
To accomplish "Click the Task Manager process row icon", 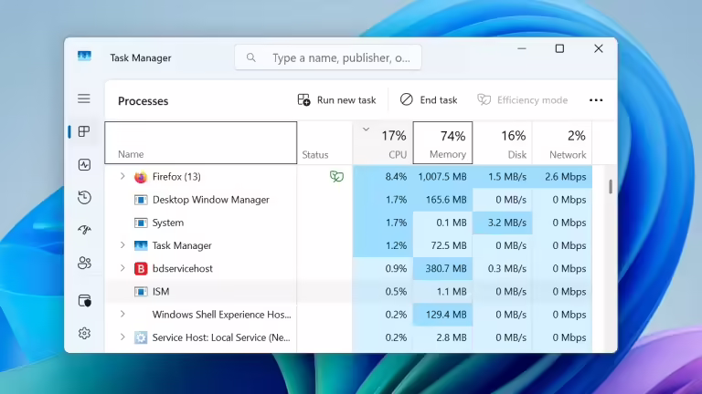I will (141, 245).
